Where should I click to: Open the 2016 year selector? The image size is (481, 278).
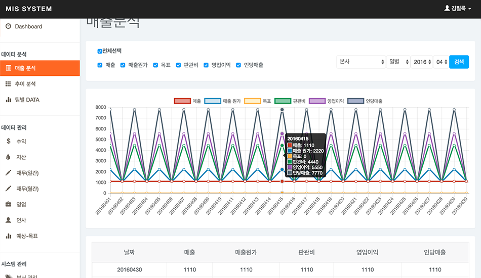(x=422, y=62)
